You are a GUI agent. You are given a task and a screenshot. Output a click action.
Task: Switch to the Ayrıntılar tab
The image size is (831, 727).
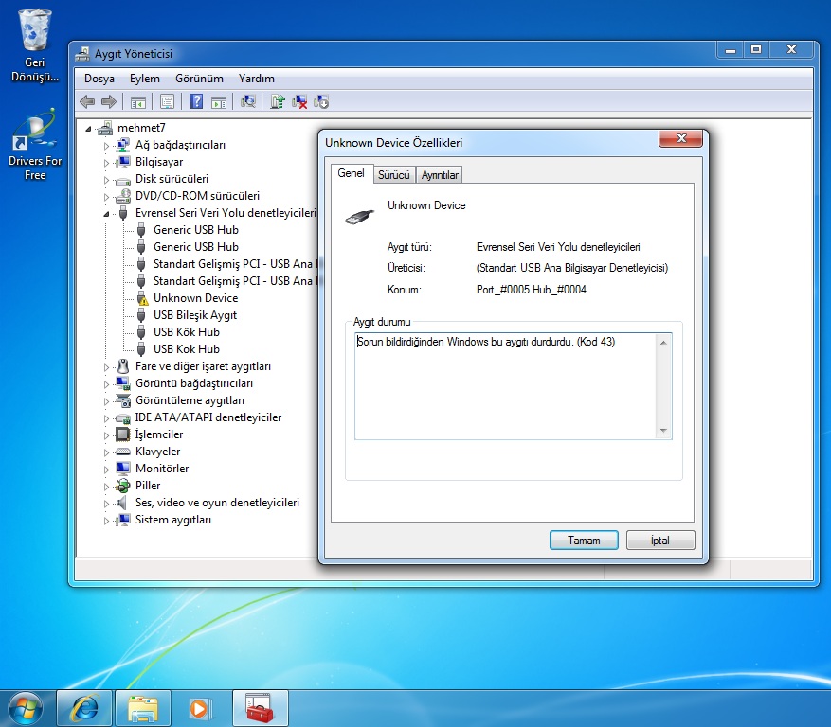tap(440, 175)
